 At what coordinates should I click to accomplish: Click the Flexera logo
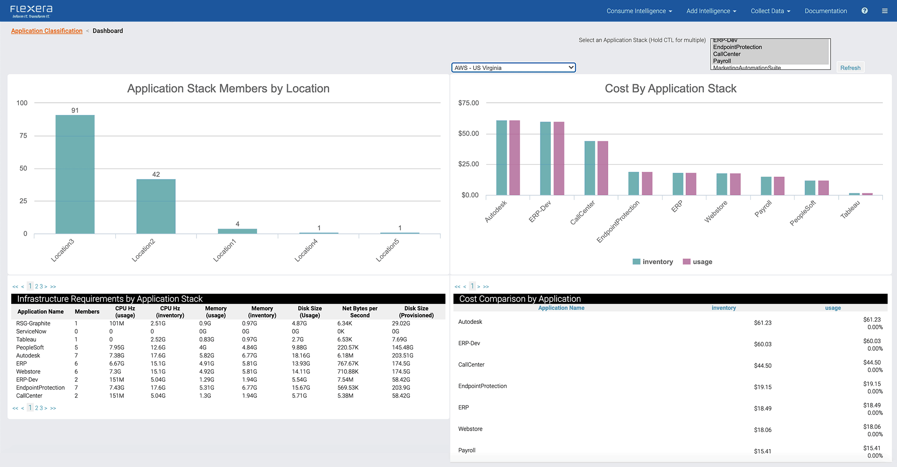[x=31, y=11]
